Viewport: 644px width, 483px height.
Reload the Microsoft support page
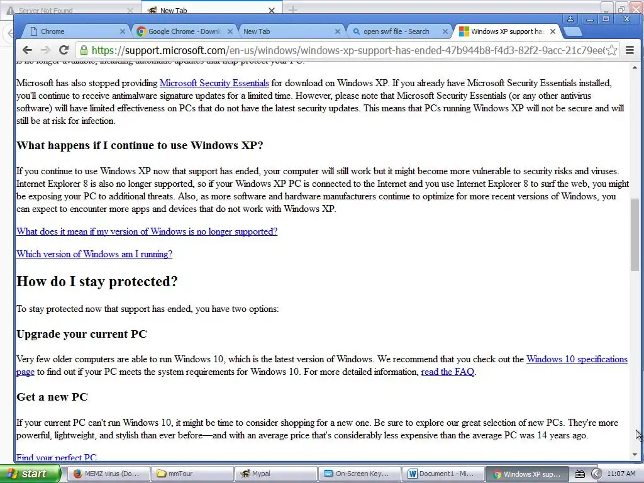coord(64,50)
